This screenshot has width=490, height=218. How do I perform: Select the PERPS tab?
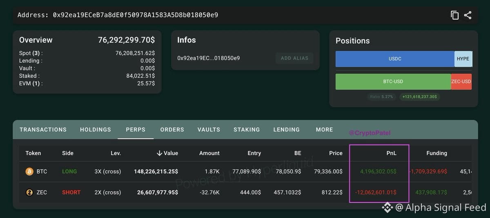coord(136,129)
